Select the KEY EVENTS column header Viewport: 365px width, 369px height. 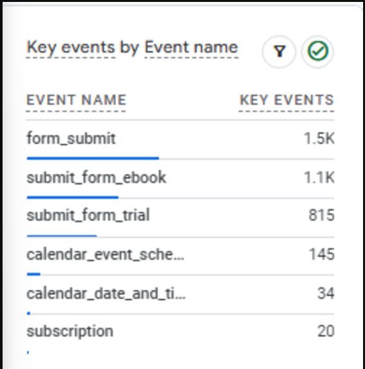(x=286, y=100)
